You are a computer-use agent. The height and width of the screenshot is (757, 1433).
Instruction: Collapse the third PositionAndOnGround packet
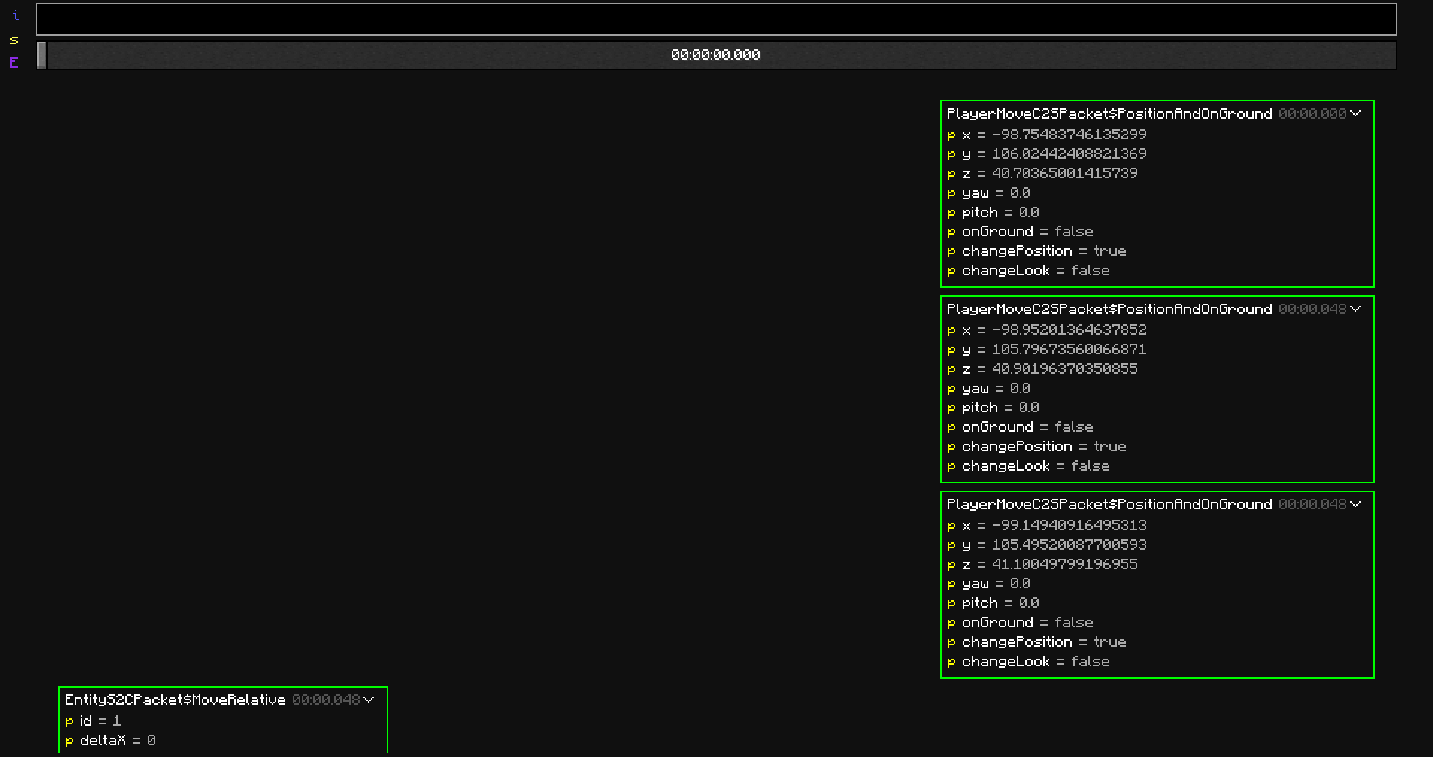point(1355,504)
